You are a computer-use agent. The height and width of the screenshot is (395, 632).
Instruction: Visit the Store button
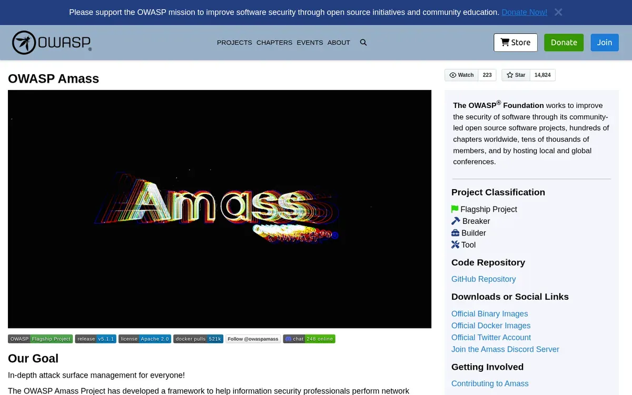516,43
